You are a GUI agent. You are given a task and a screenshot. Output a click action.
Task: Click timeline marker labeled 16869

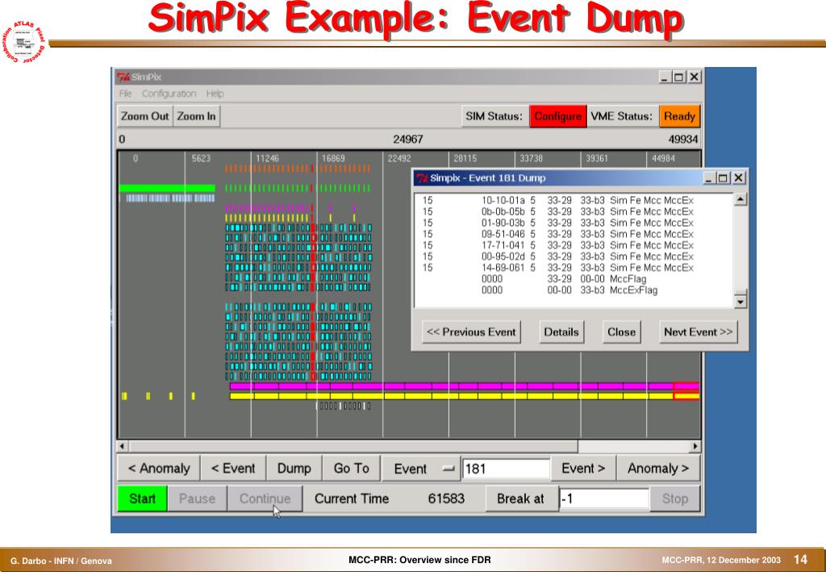click(333, 158)
